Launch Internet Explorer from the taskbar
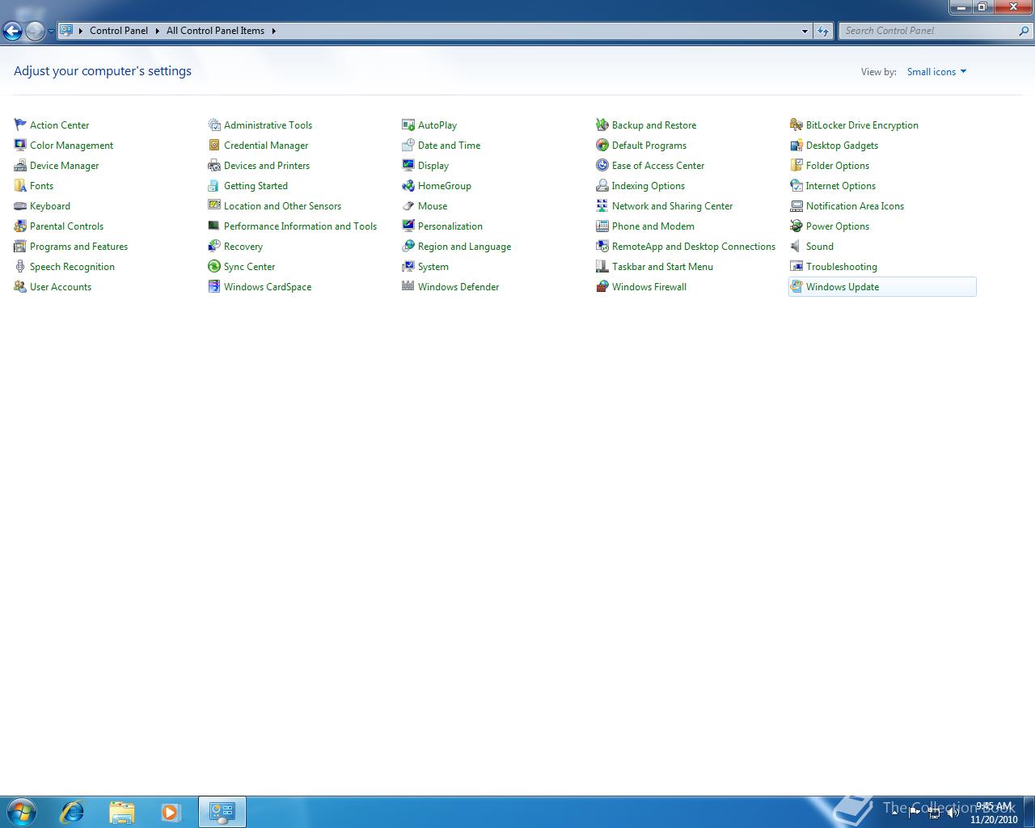 click(72, 811)
